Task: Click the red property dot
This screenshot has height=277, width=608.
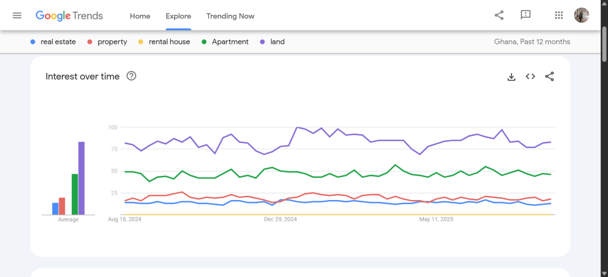Action: tap(90, 41)
